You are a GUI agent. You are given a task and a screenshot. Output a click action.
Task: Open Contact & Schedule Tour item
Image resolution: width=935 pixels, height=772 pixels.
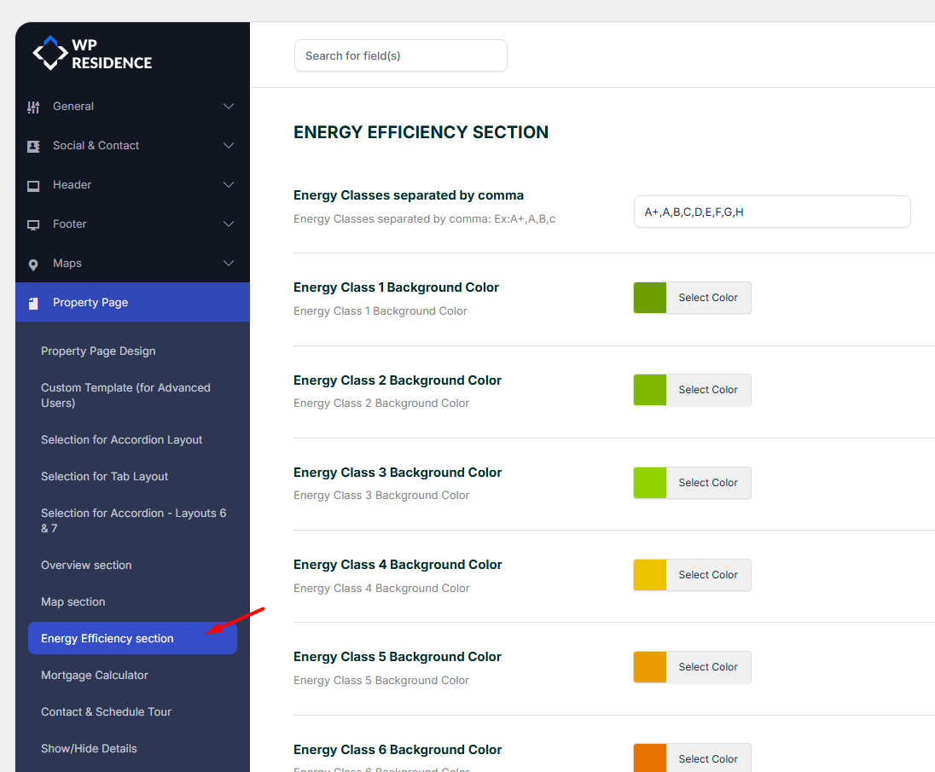(106, 711)
